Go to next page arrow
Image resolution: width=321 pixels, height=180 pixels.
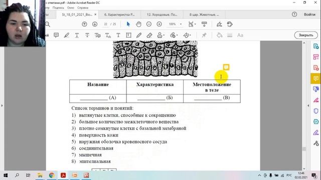pos(95,24)
